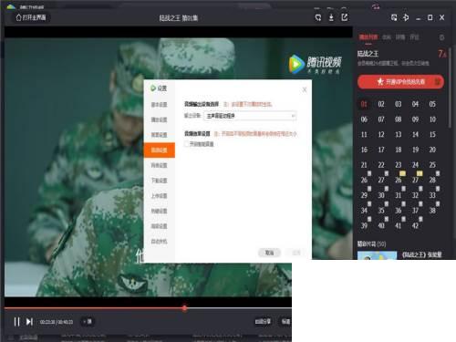Play episode 22

381,165
